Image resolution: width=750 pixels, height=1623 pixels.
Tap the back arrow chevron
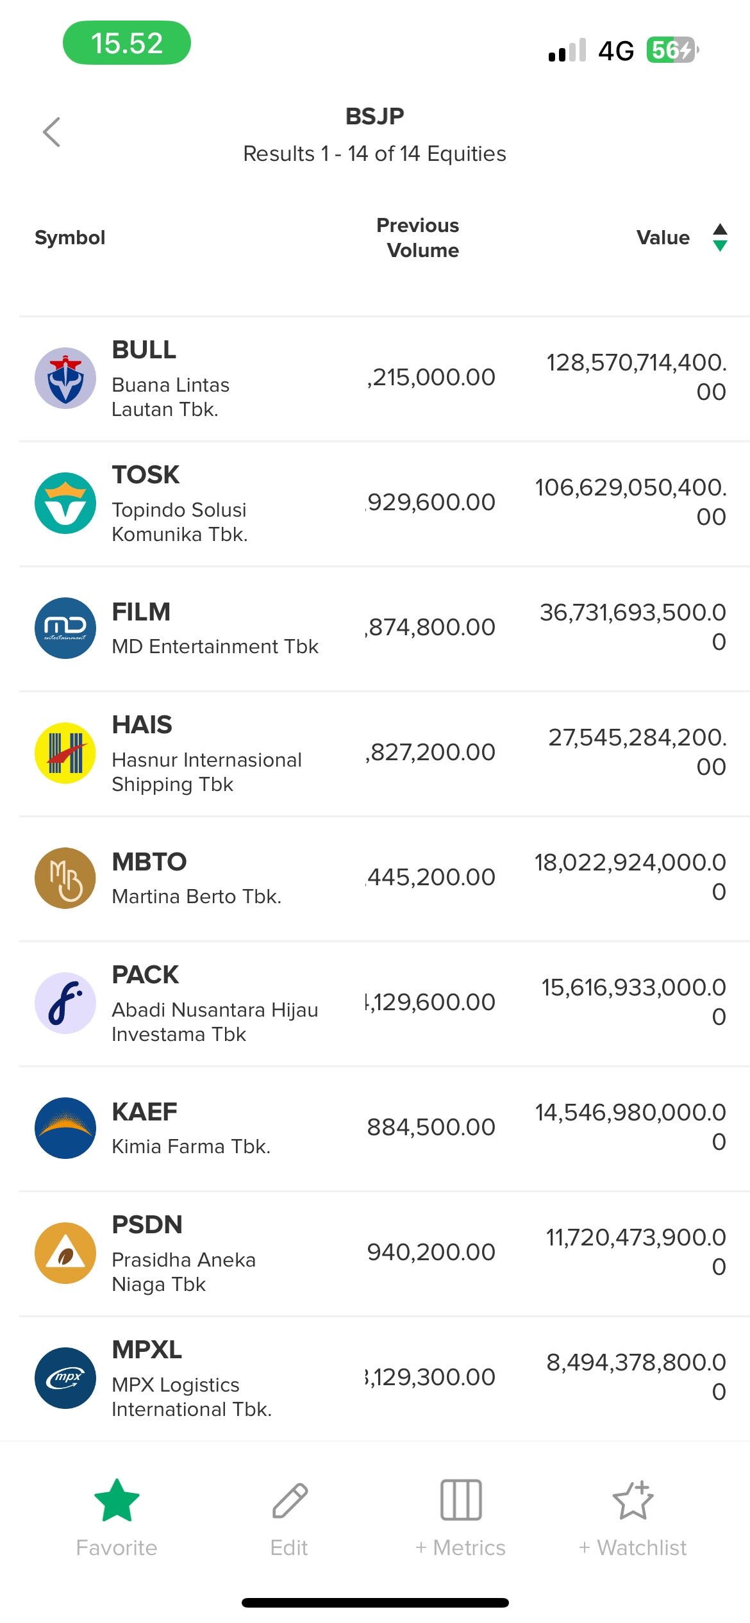(x=52, y=133)
